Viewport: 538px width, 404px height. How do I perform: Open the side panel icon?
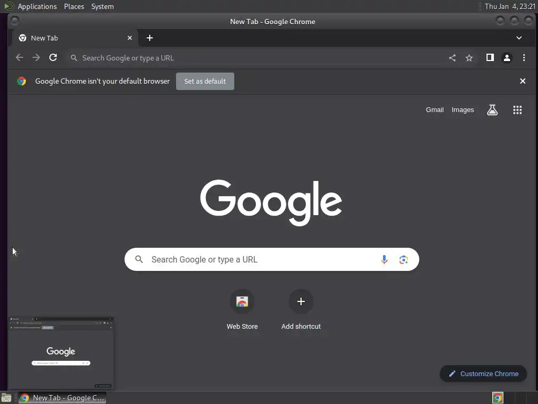point(490,58)
